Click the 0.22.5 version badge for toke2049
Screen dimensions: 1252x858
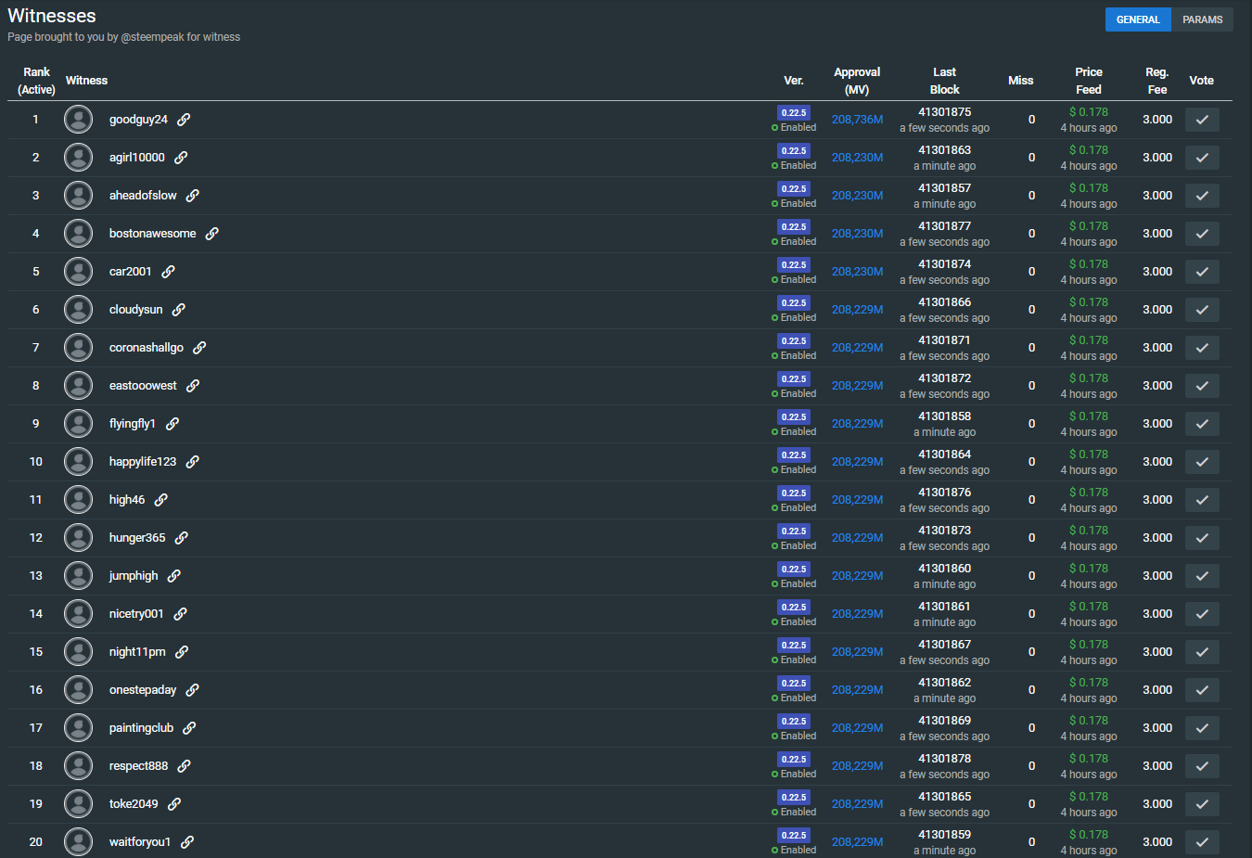click(794, 797)
